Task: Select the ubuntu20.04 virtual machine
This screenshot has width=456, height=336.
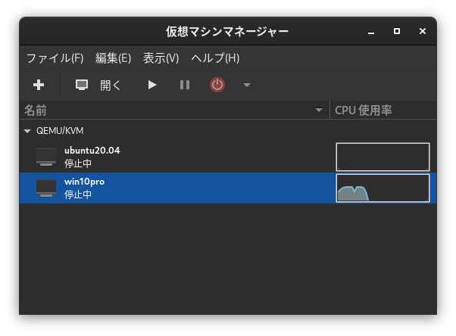Action: pyautogui.click(x=228, y=157)
